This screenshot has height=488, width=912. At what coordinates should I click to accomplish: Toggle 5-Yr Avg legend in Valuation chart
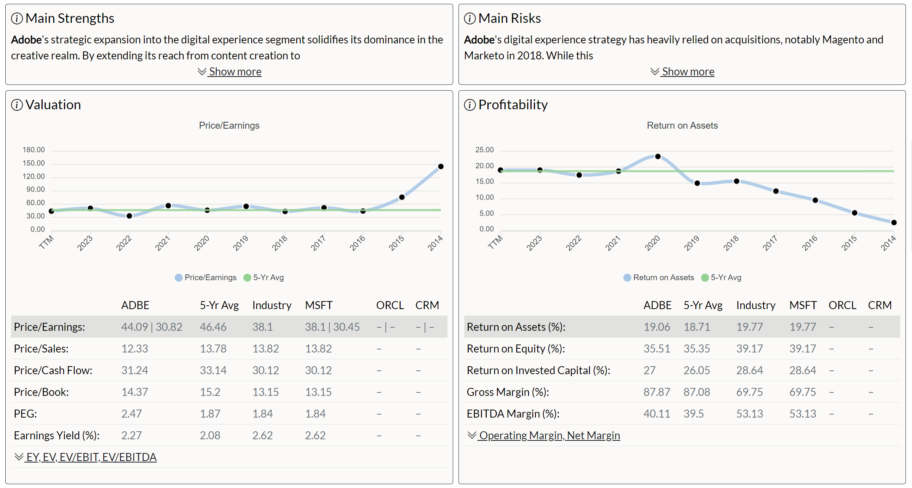tap(264, 277)
